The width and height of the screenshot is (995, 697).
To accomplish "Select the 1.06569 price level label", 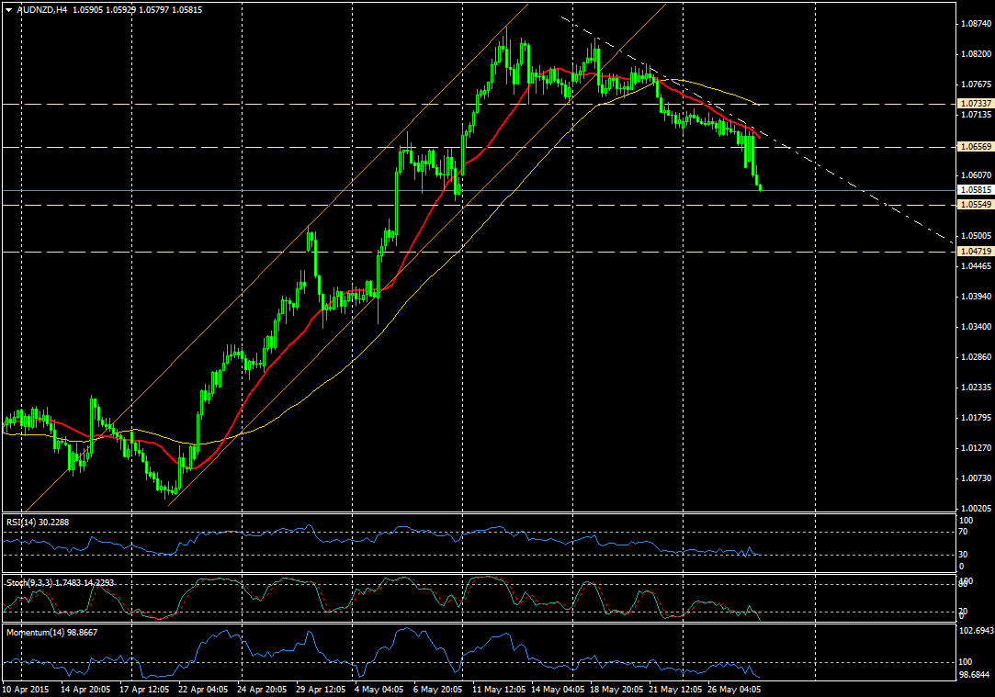I will (x=974, y=147).
